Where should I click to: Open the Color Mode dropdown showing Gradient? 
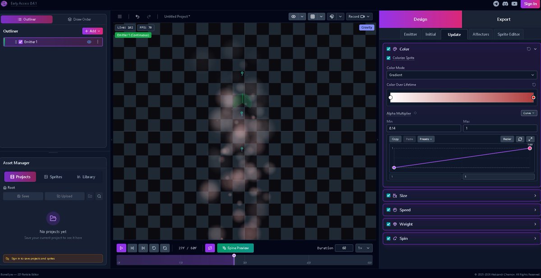[x=461, y=75]
